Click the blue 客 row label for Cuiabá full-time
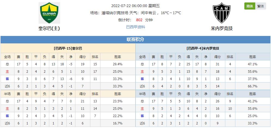 point(7,79)
